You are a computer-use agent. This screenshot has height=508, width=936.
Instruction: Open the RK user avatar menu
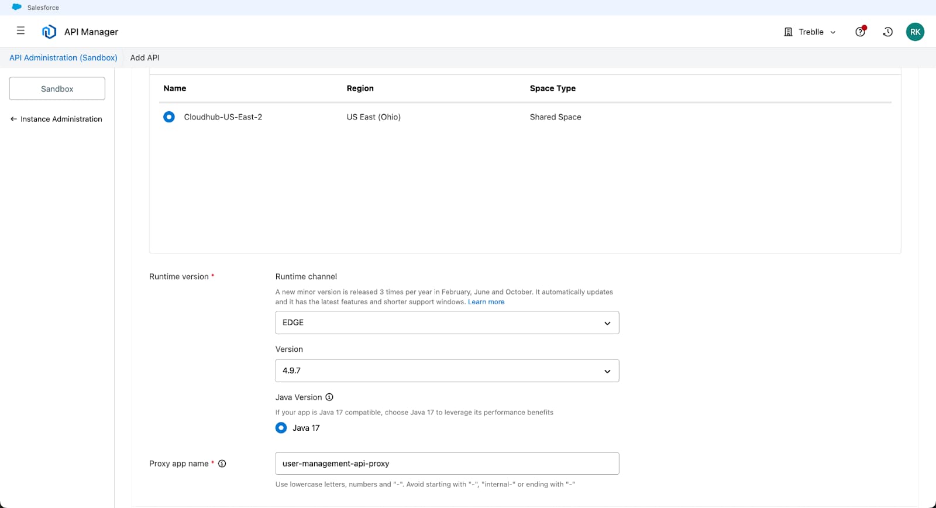pyautogui.click(x=915, y=32)
